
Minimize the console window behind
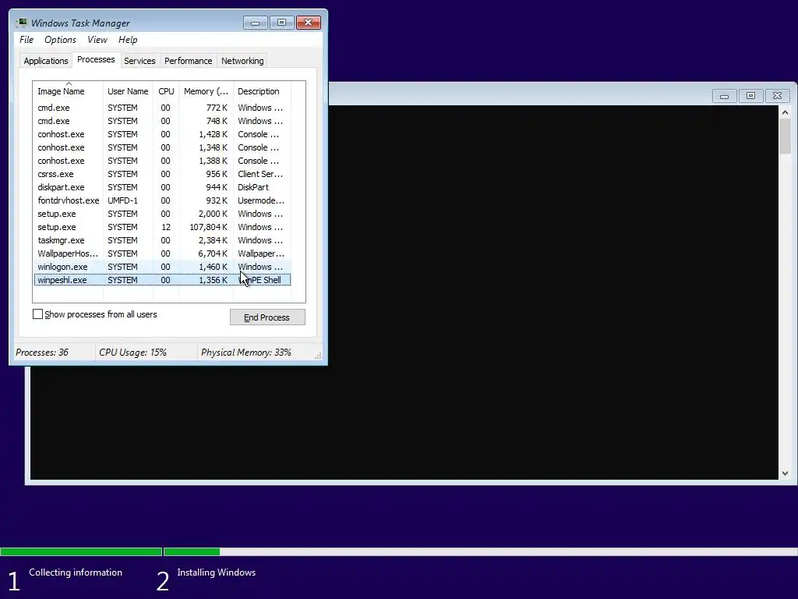[x=724, y=96]
